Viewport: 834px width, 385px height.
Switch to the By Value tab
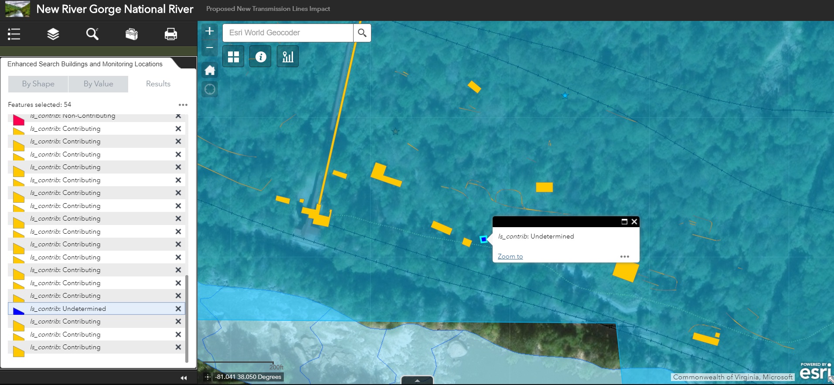click(99, 84)
